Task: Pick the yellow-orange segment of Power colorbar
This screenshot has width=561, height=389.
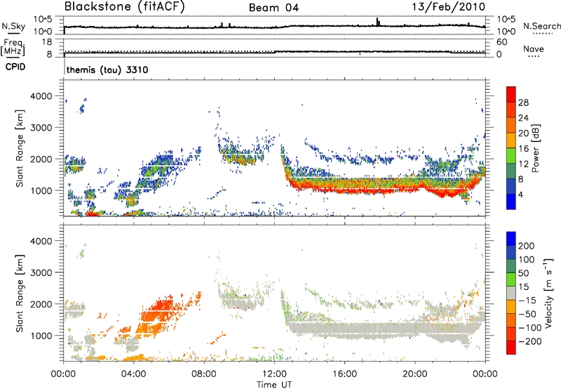Action: click(511, 140)
